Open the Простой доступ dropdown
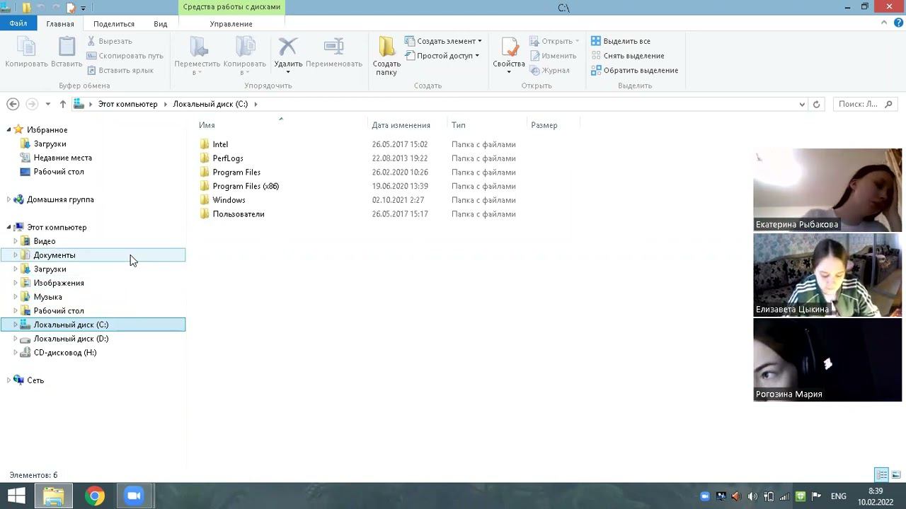 (x=442, y=56)
